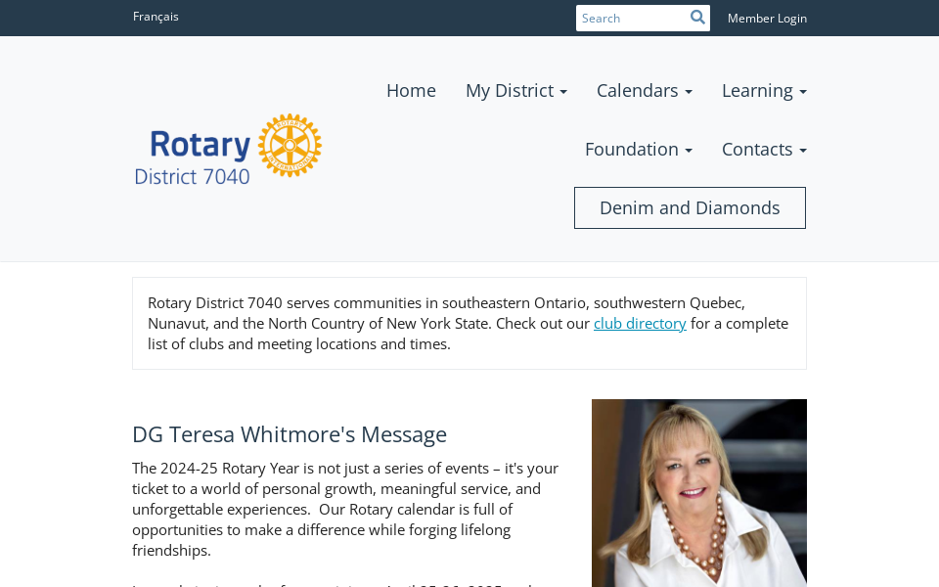
Task: Click DG Teresa Whitmore's portrait photo
Action: click(698, 492)
